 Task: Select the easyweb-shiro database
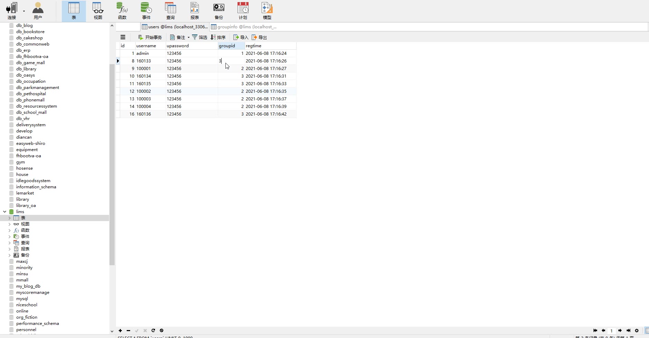pyautogui.click(x=31, y=143)
